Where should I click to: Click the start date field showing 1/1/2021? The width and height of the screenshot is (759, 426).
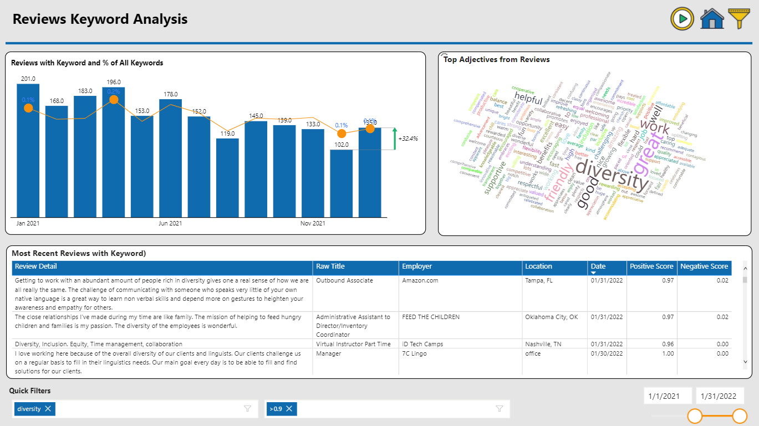pos(668,395)
